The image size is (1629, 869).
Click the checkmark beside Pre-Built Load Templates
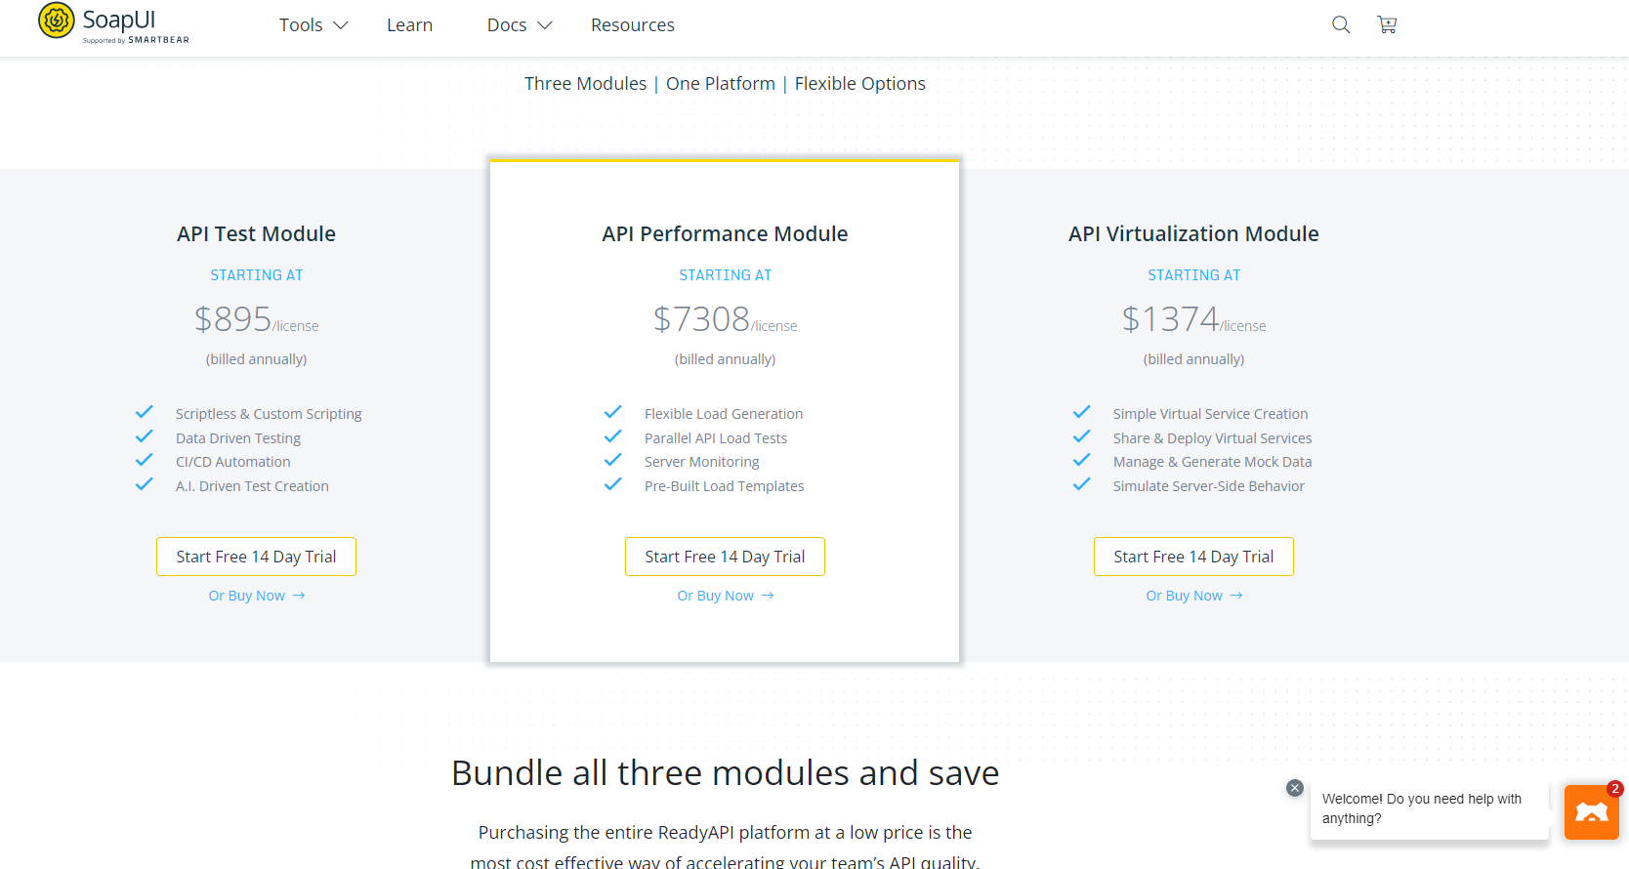[613, 484]
